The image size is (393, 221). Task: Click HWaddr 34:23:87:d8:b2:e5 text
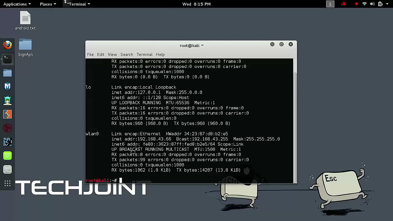pyautogui.click(x=197, y=134)
